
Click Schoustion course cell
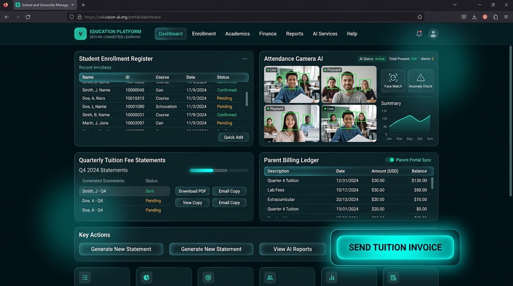point(166,107)
